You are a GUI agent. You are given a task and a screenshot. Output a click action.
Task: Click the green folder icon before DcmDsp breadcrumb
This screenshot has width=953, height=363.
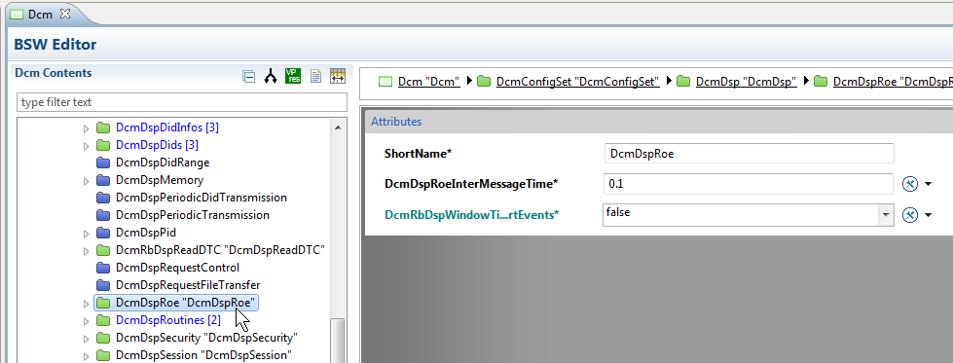683,81
